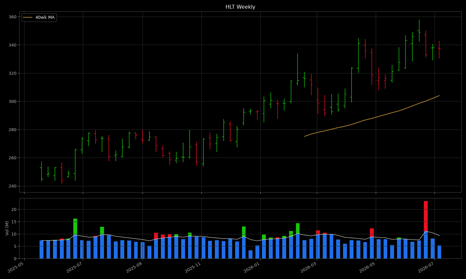Click the orange 40-week moving average line
466x279 pixels.
coord(372,118)
